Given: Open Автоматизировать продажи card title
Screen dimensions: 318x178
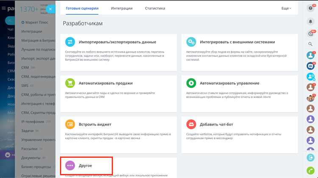Looking at the screenshot, I should tap(106, 83).
